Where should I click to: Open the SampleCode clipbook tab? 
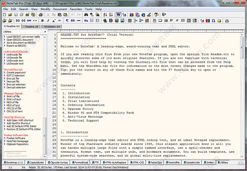tap(192, 162)
